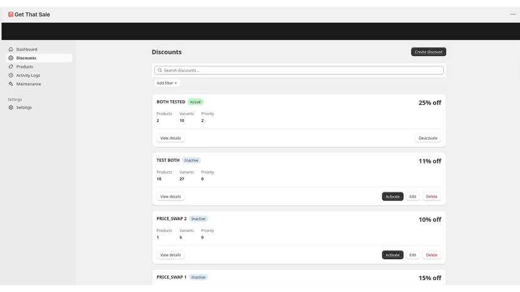Click the TEST BOTH discount title
The image size is (520, 292).
(x=168, y=160)
